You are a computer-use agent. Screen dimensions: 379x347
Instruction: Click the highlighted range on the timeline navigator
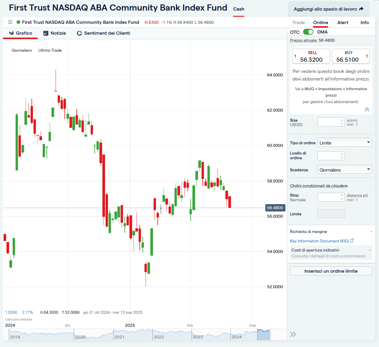click(263, 335)
